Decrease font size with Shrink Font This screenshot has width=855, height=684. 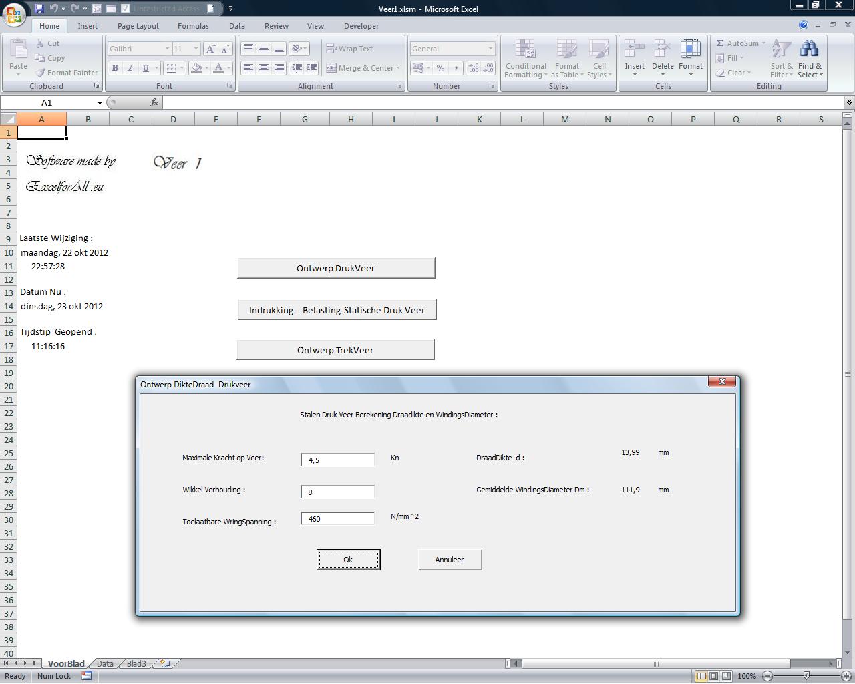point(225,49)
